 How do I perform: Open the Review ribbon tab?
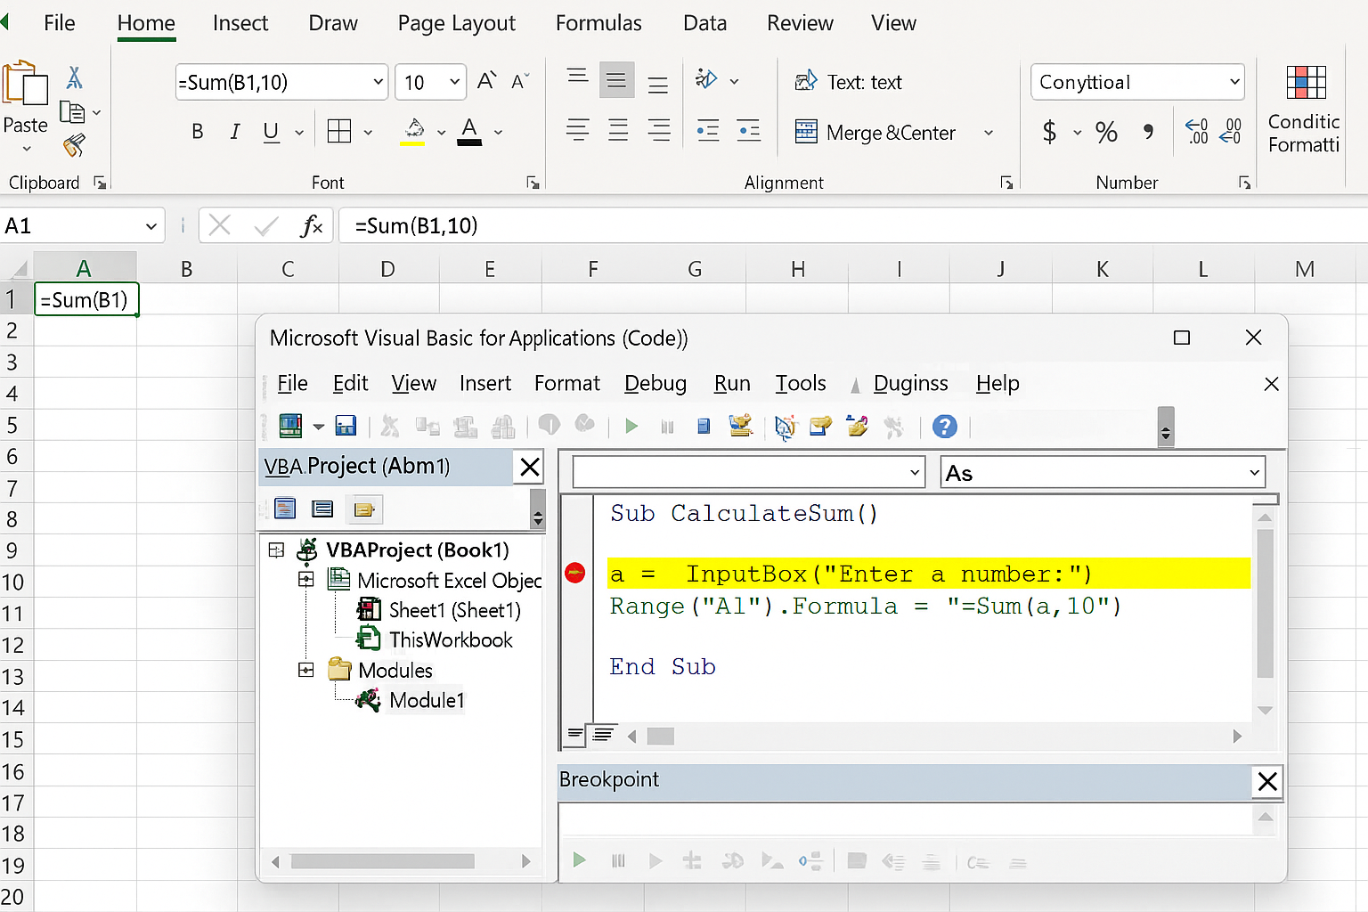[800, 23]
